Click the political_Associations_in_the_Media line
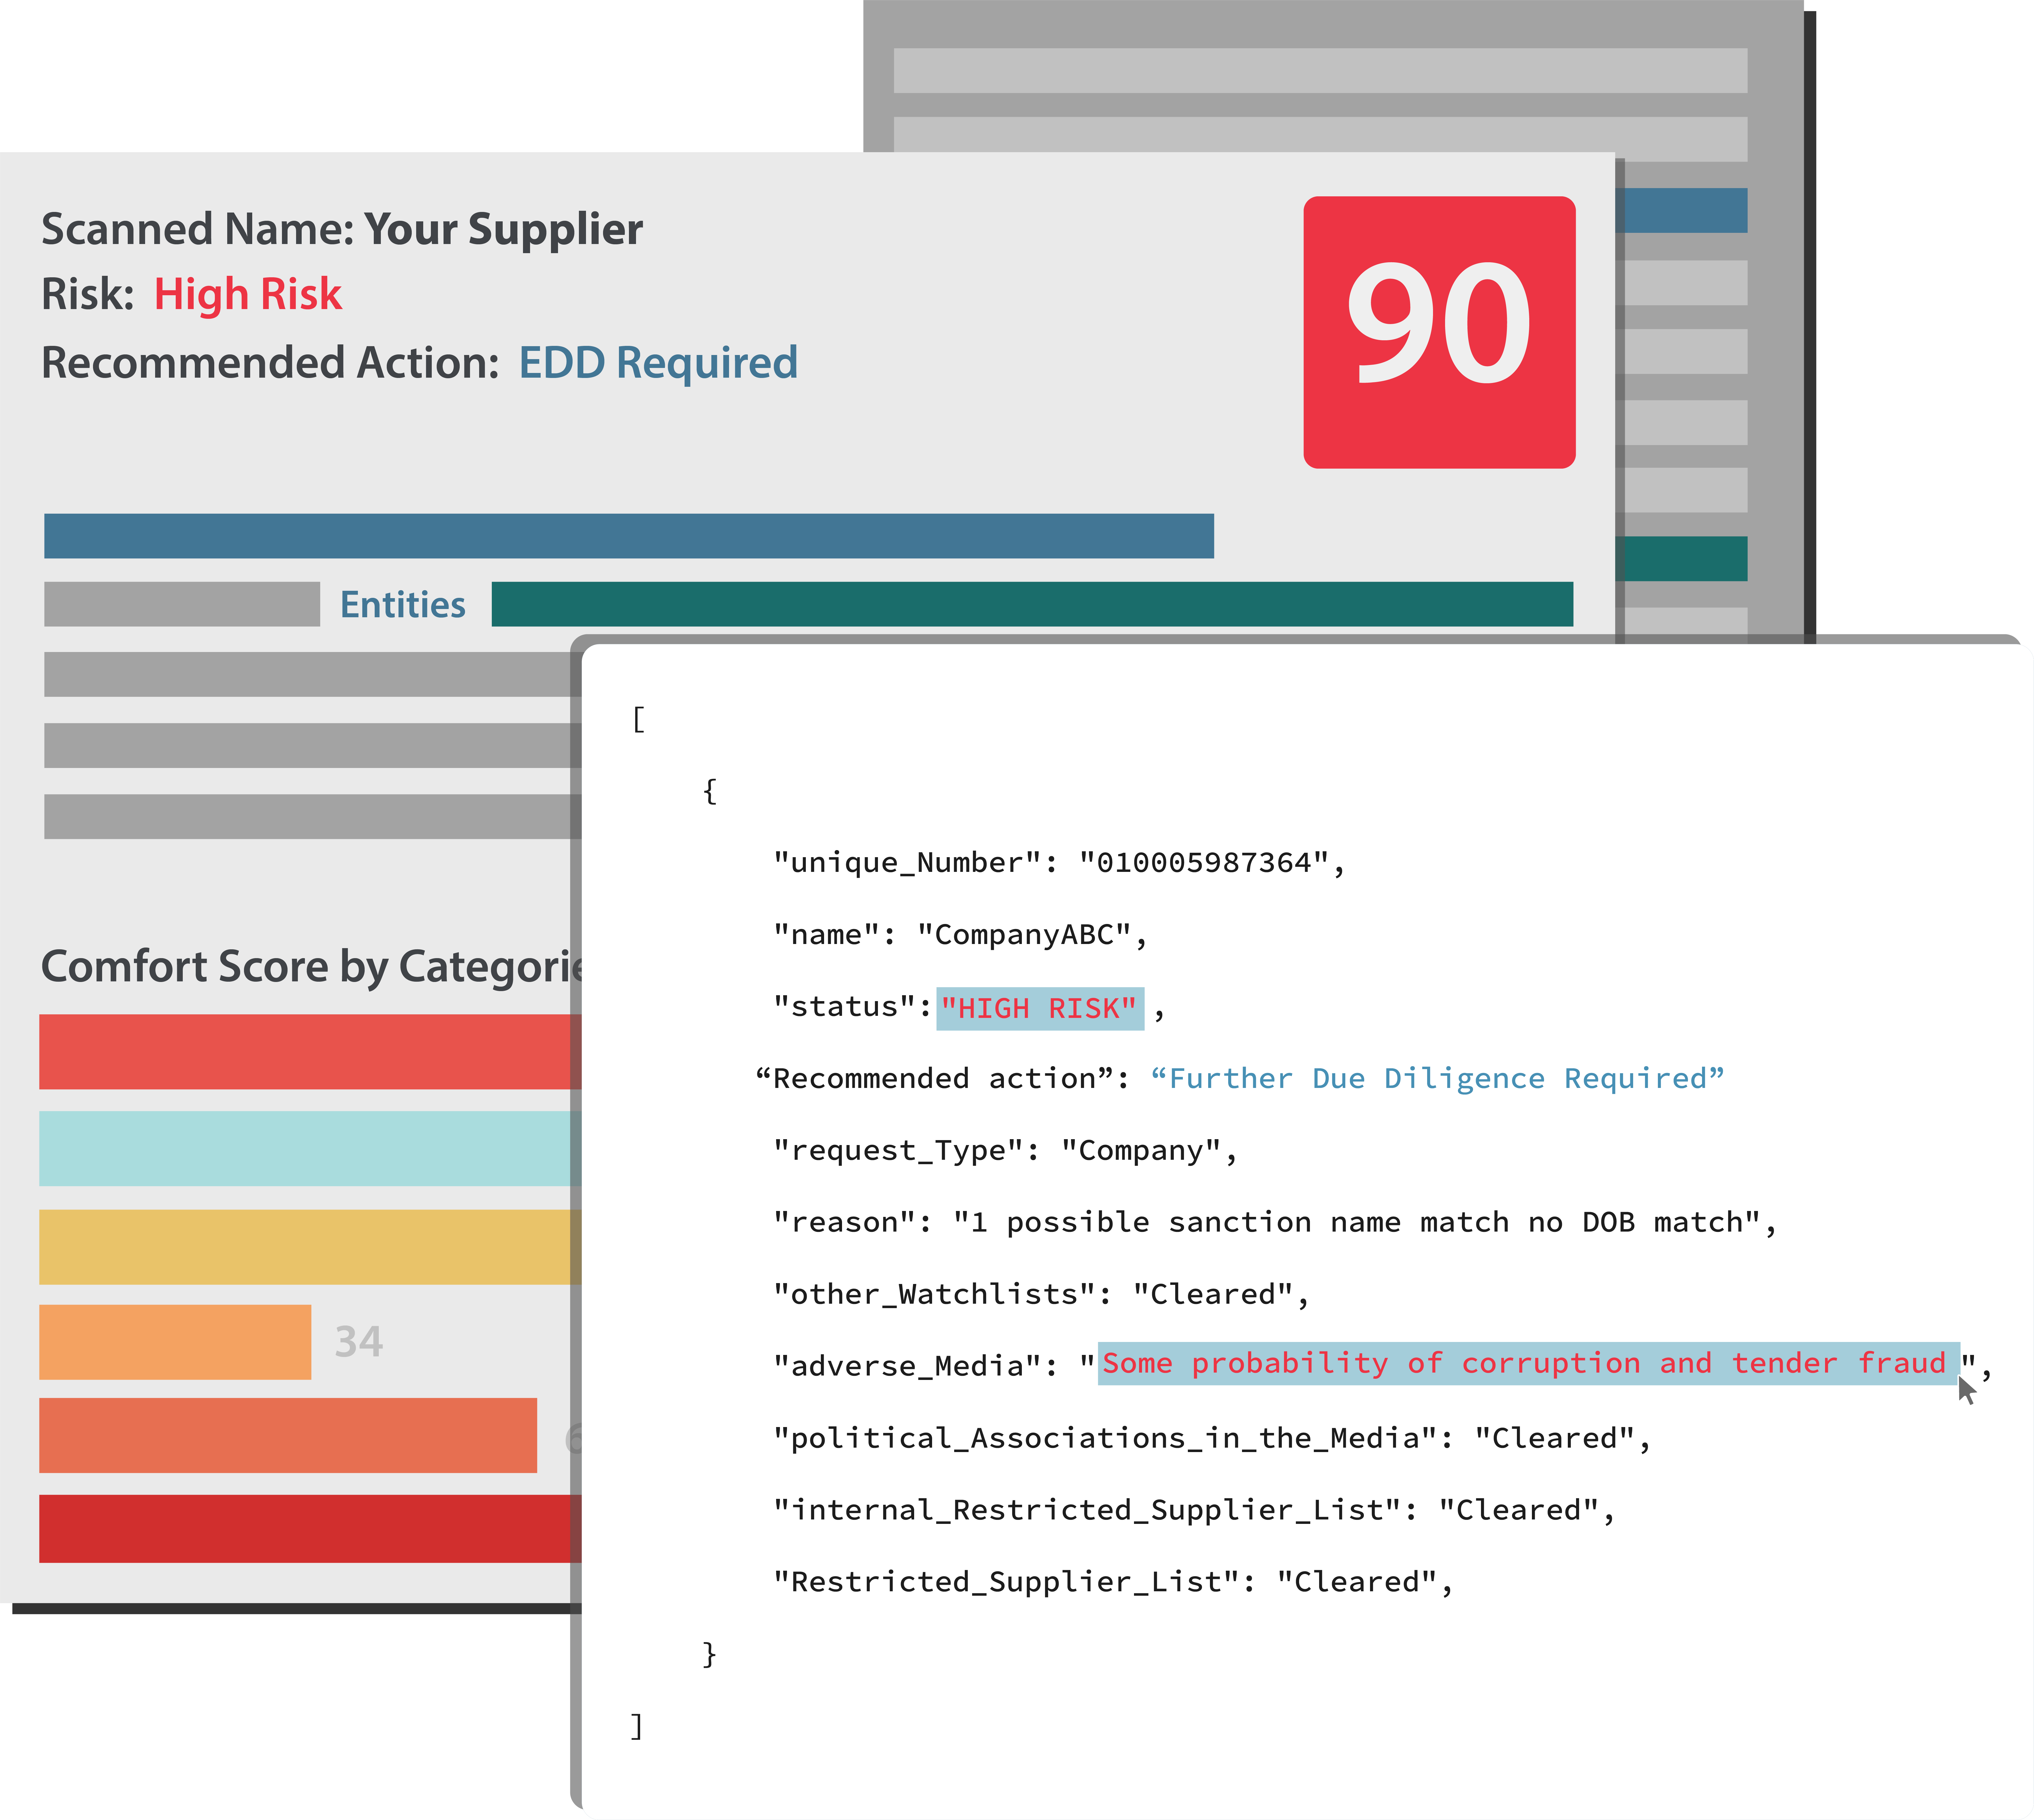 1212,1439
